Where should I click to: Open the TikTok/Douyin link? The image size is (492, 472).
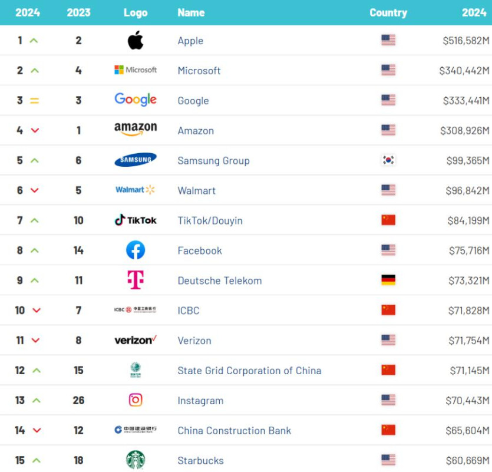coord(210,220)
